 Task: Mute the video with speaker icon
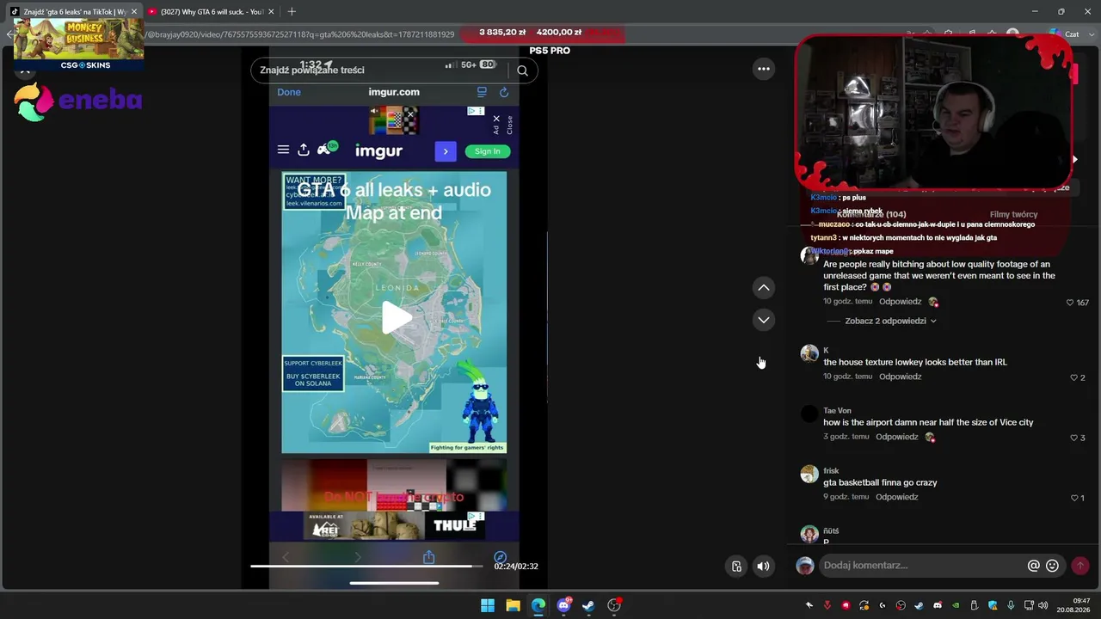[763, 566]
